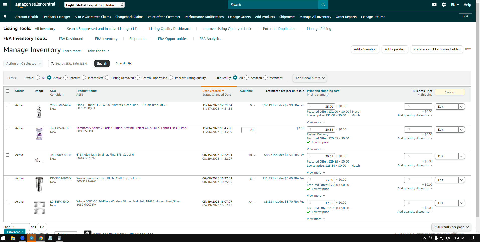
Task: Select the Search Suppressed status filter
Action: 138,78
